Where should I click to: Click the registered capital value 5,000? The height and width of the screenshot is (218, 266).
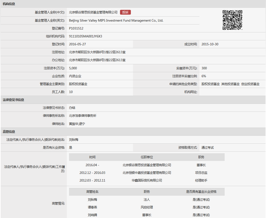pyautogui.click(x=73, y=68)
